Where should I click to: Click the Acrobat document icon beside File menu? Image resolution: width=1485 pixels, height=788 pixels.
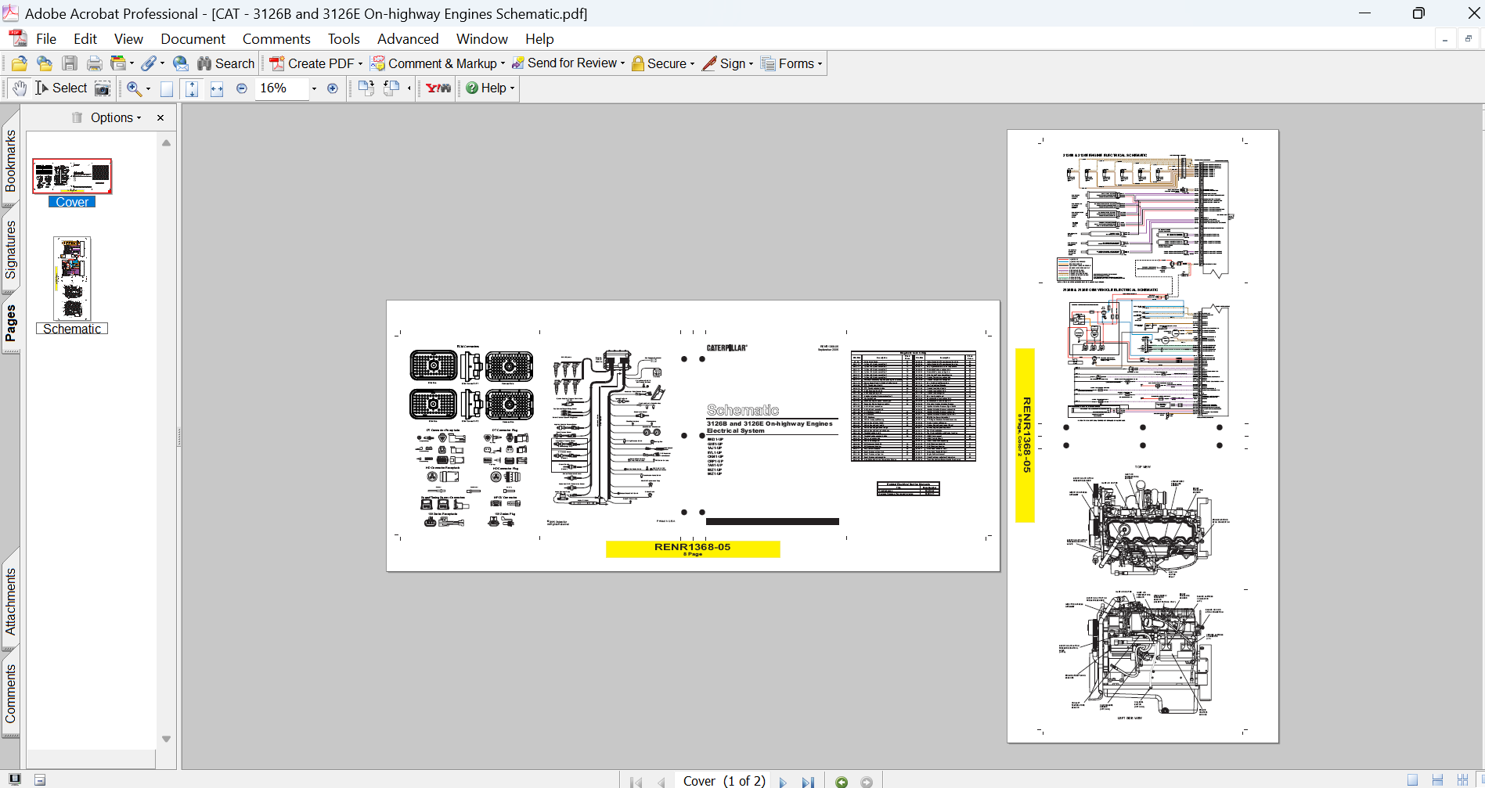point(18,38)
